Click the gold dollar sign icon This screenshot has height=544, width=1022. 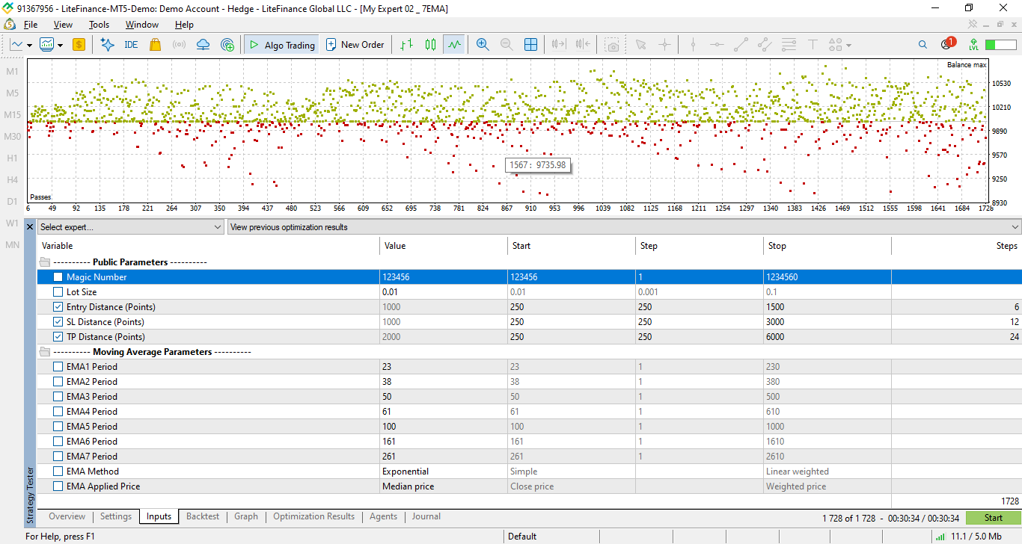pos(79,45)
